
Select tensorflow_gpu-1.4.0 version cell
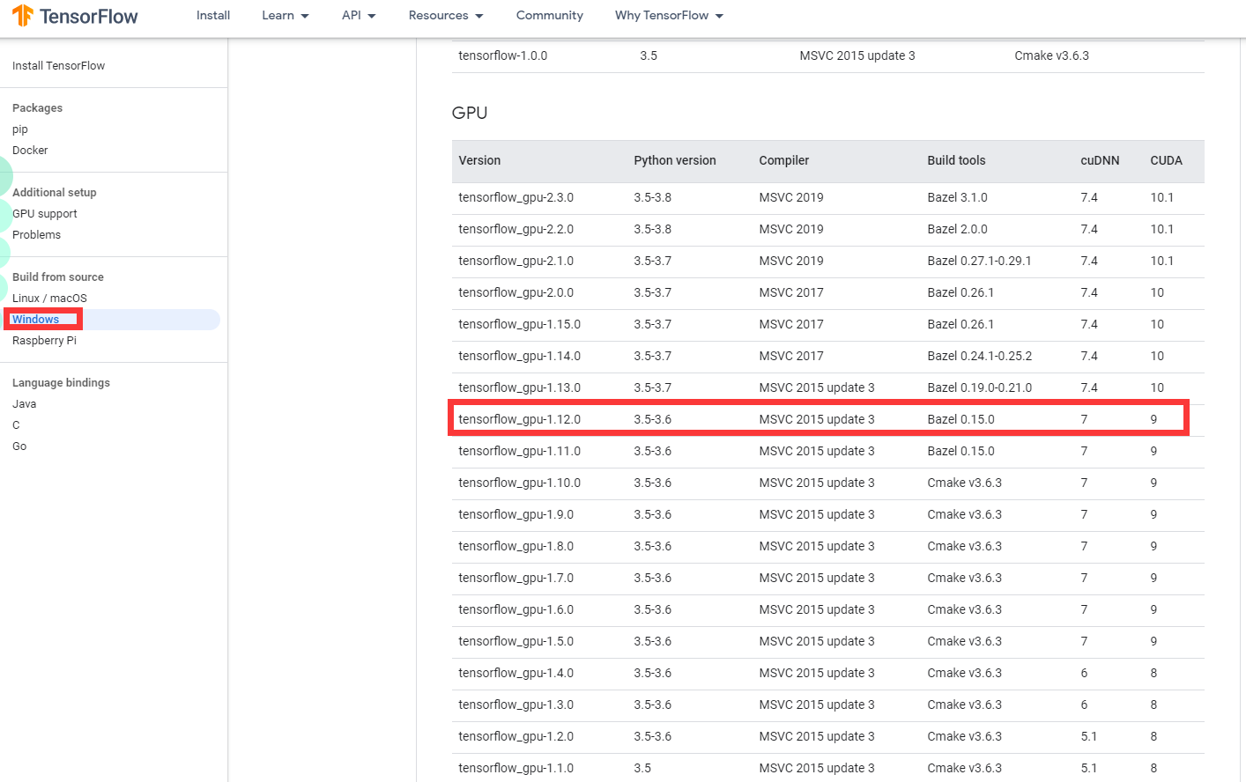click(516, 673)
